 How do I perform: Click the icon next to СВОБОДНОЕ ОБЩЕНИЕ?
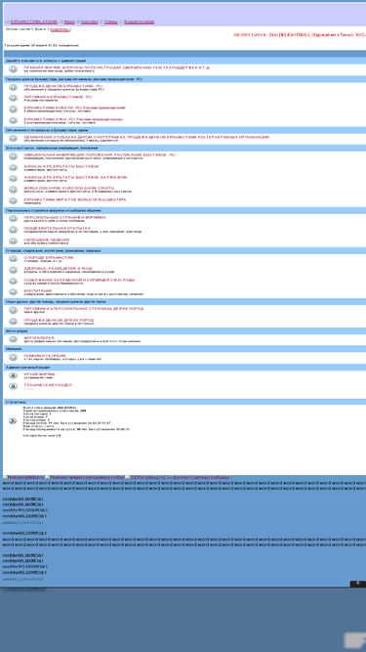[x=14, y=241]
